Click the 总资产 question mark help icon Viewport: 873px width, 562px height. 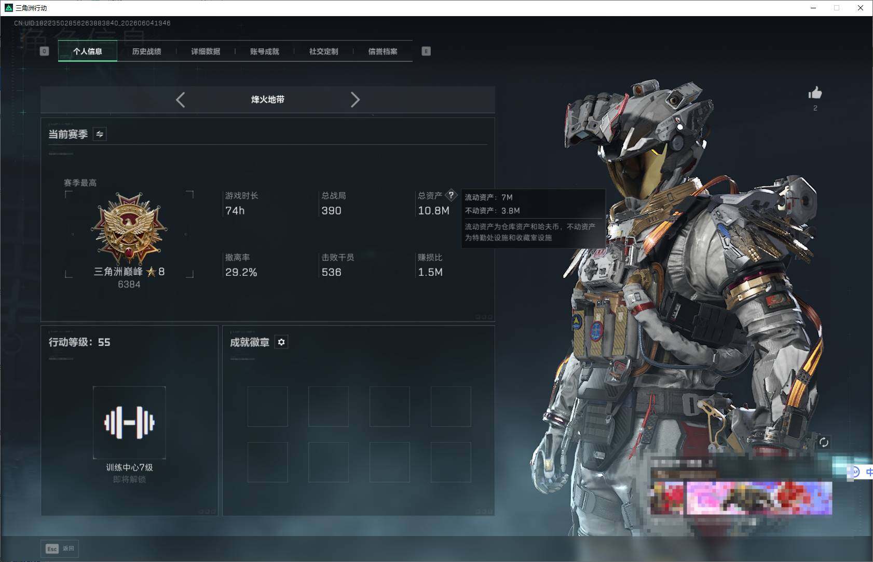pyautogui.click(x=451, y=195)
